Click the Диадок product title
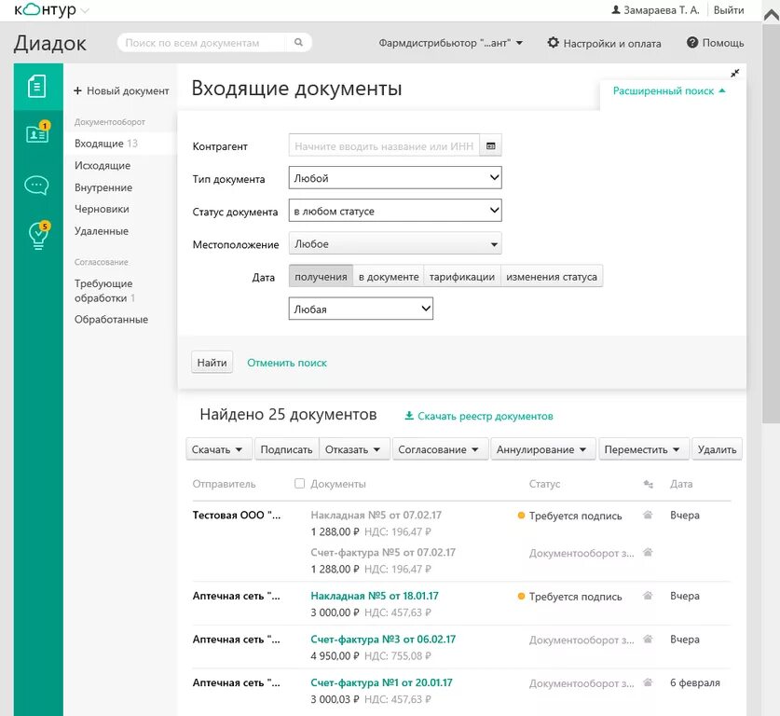 click(x=49, y=43)
